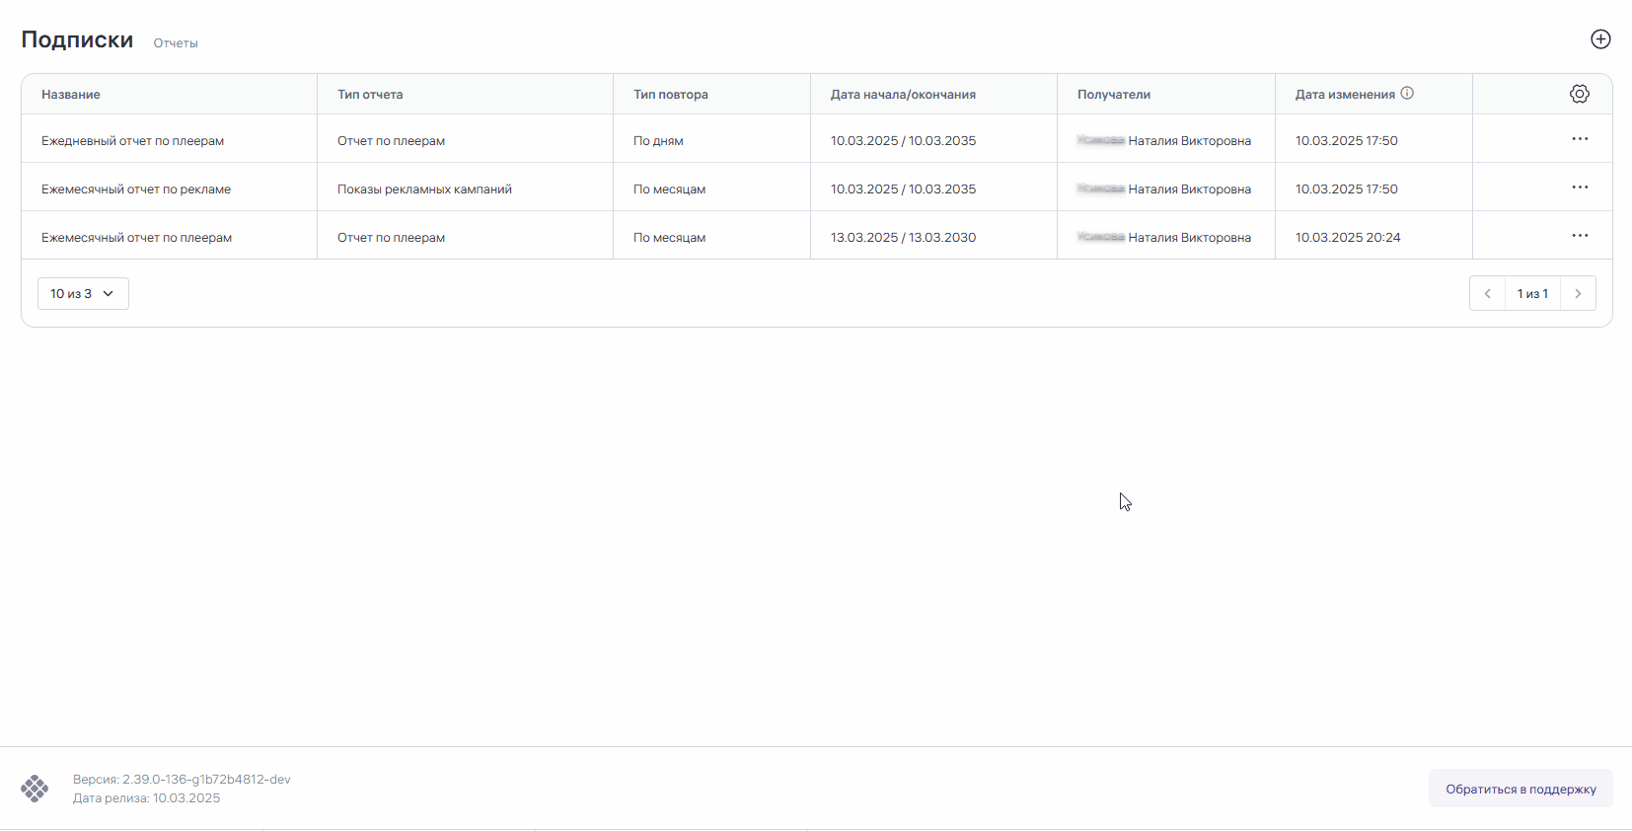The image size is (1632, 831).
Task: Select the Показы рекламных кампаний cell
Action: tap(424, 189)
